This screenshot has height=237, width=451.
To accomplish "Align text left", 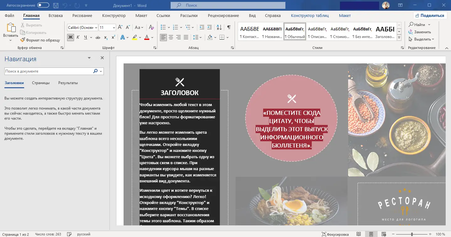I will click(163, 37).
